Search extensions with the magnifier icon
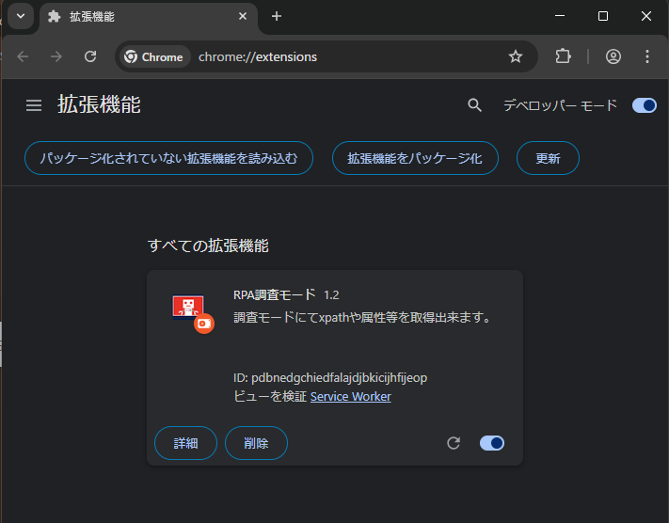This screenshot has height=523, width=669. click(474, 105)
